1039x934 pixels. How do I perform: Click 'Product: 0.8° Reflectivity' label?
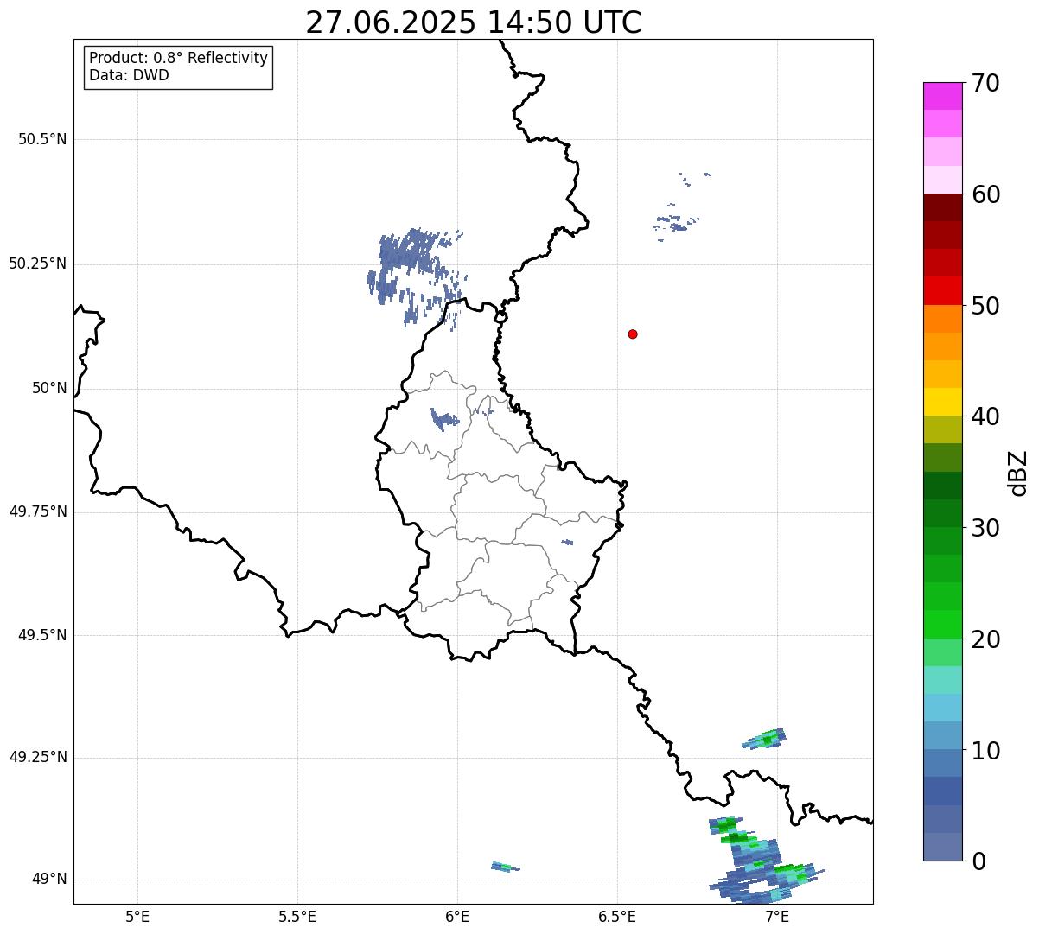(179, 58)
